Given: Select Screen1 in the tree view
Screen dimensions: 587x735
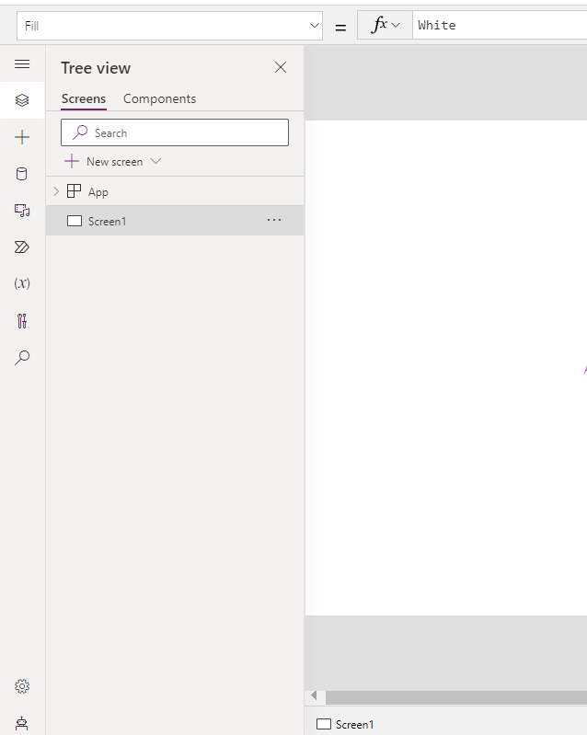Looking at the screenshot, I should [175, 221].
